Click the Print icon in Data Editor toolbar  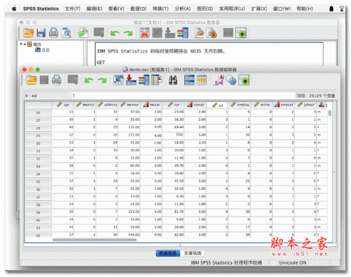pos(57,80)
